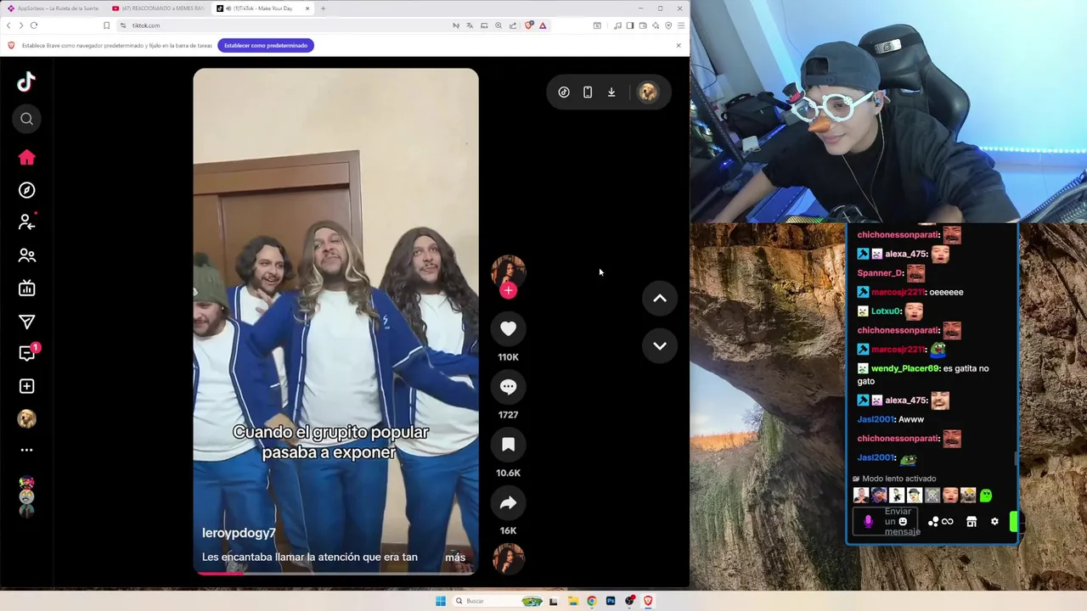Image resolution: width=1087 pixels, height=611 pixels.
Task: Click the phone app icon in top pill
Action: click(588, 92)
